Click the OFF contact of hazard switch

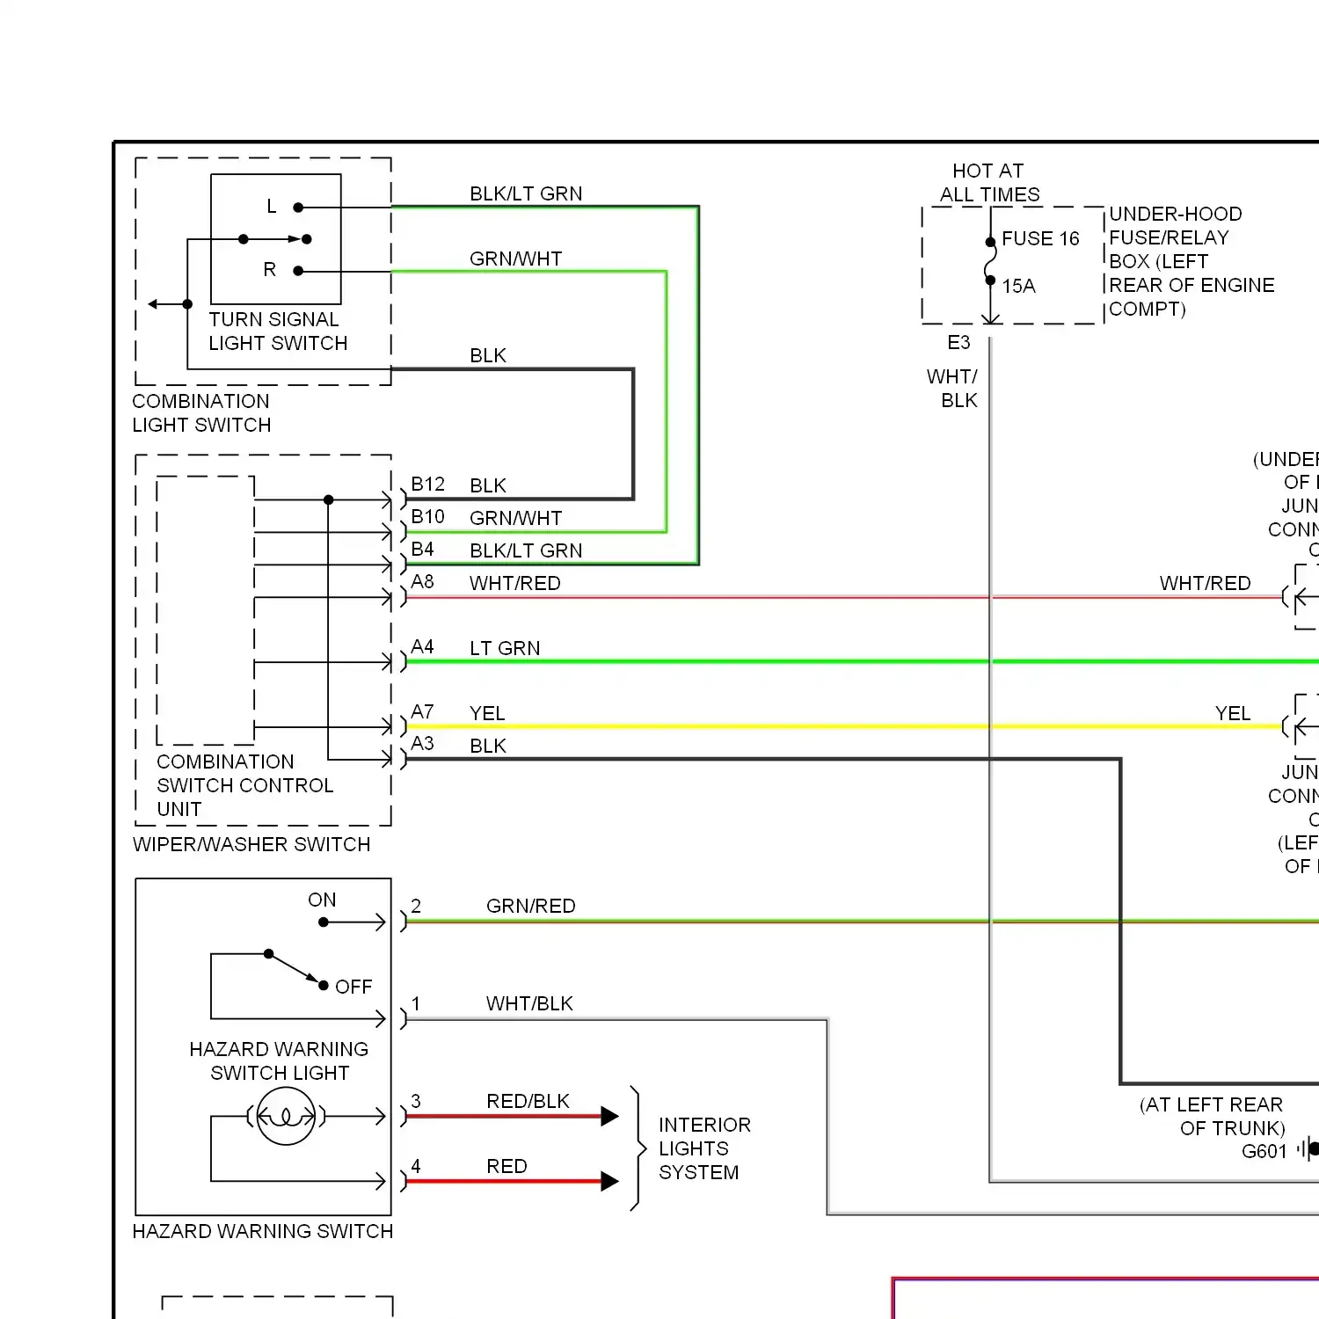(x=324, y=986)
